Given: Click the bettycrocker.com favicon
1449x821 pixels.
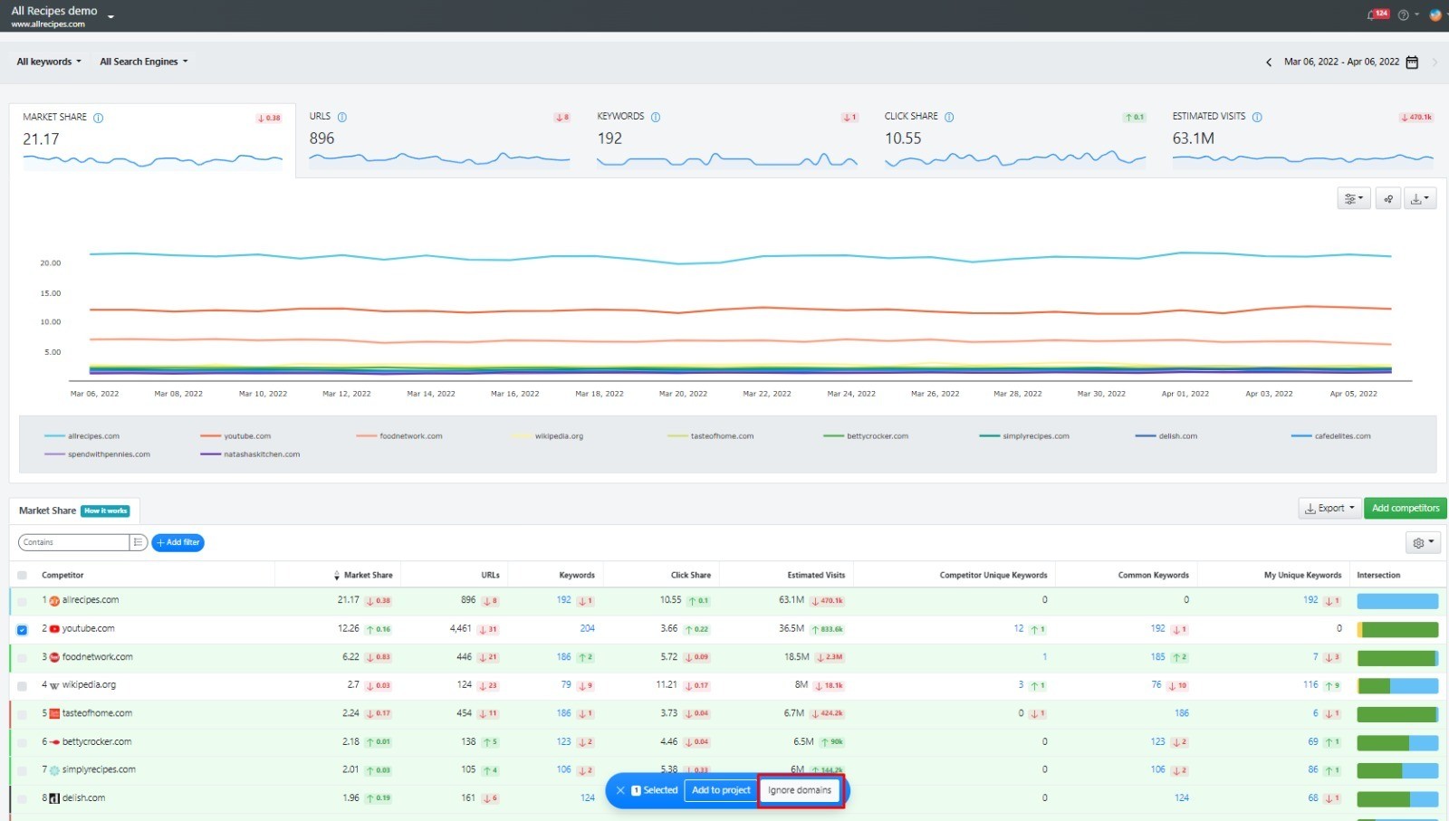Looking at the screenshot, I should tap(54, 742).
